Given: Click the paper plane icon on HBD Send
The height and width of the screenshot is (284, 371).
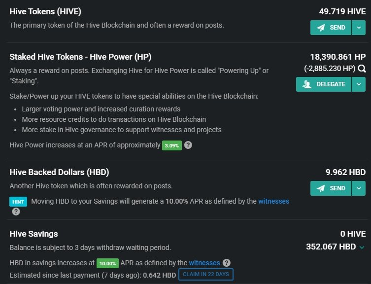Looking at the screenshot, I should click(321, 188).
